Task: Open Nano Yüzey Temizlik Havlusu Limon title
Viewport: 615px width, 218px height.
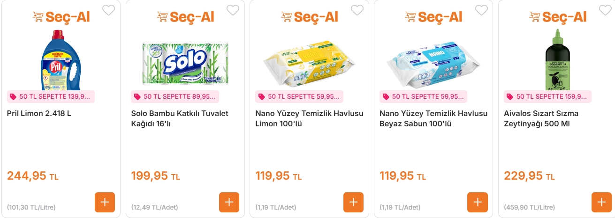Action: click(x=309, y=118)
